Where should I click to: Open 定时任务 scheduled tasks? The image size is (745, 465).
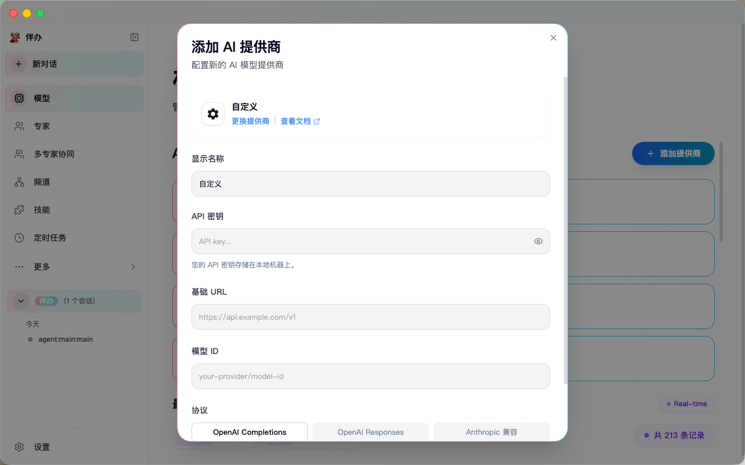[49, 237]
